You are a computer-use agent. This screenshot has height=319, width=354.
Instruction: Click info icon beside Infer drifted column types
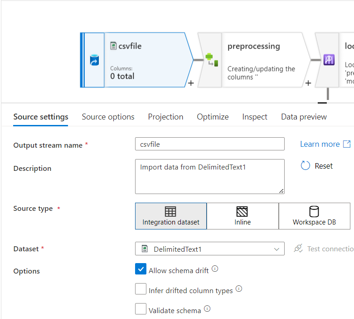coord(239,289)
